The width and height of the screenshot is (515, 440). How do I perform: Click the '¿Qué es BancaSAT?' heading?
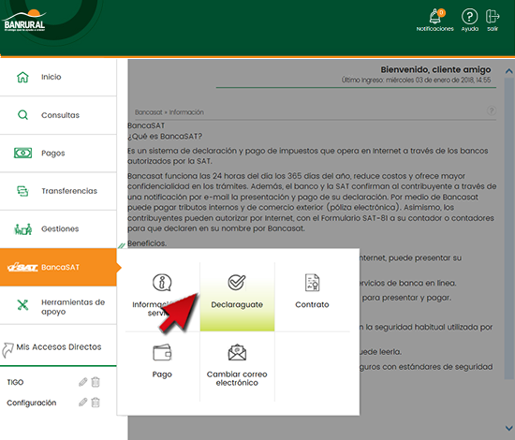[x=165, y=137]
